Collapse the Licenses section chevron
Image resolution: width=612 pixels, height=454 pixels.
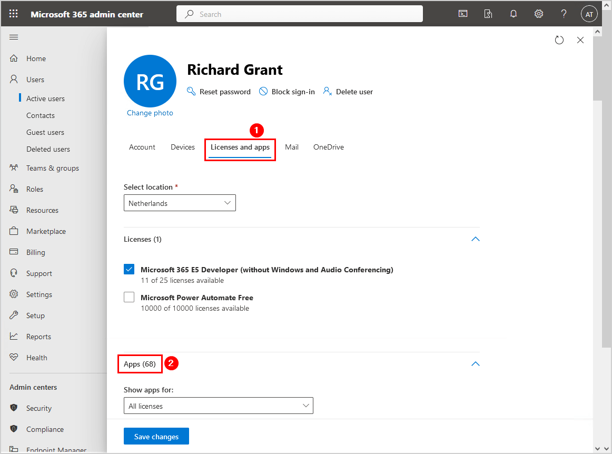[x=475, y=239]
